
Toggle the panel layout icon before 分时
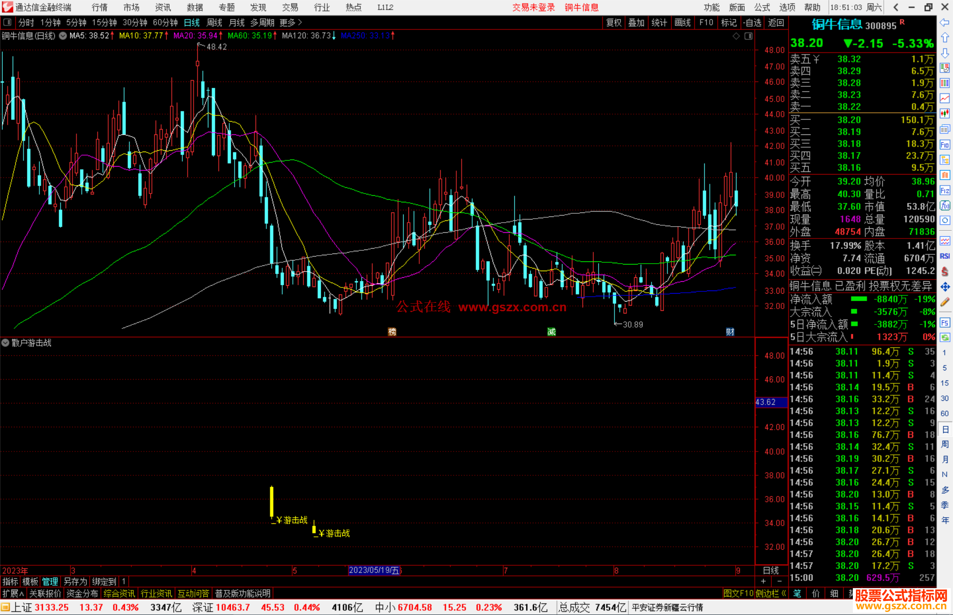7,22
